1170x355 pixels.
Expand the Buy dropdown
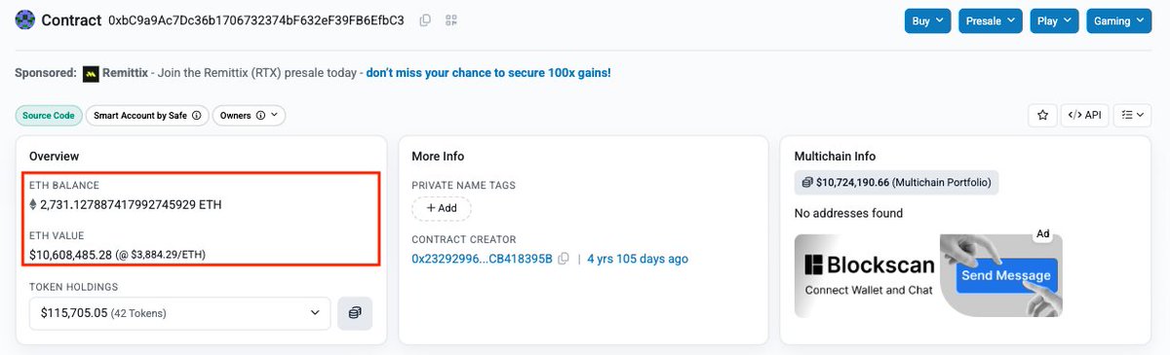click(927, 20)
